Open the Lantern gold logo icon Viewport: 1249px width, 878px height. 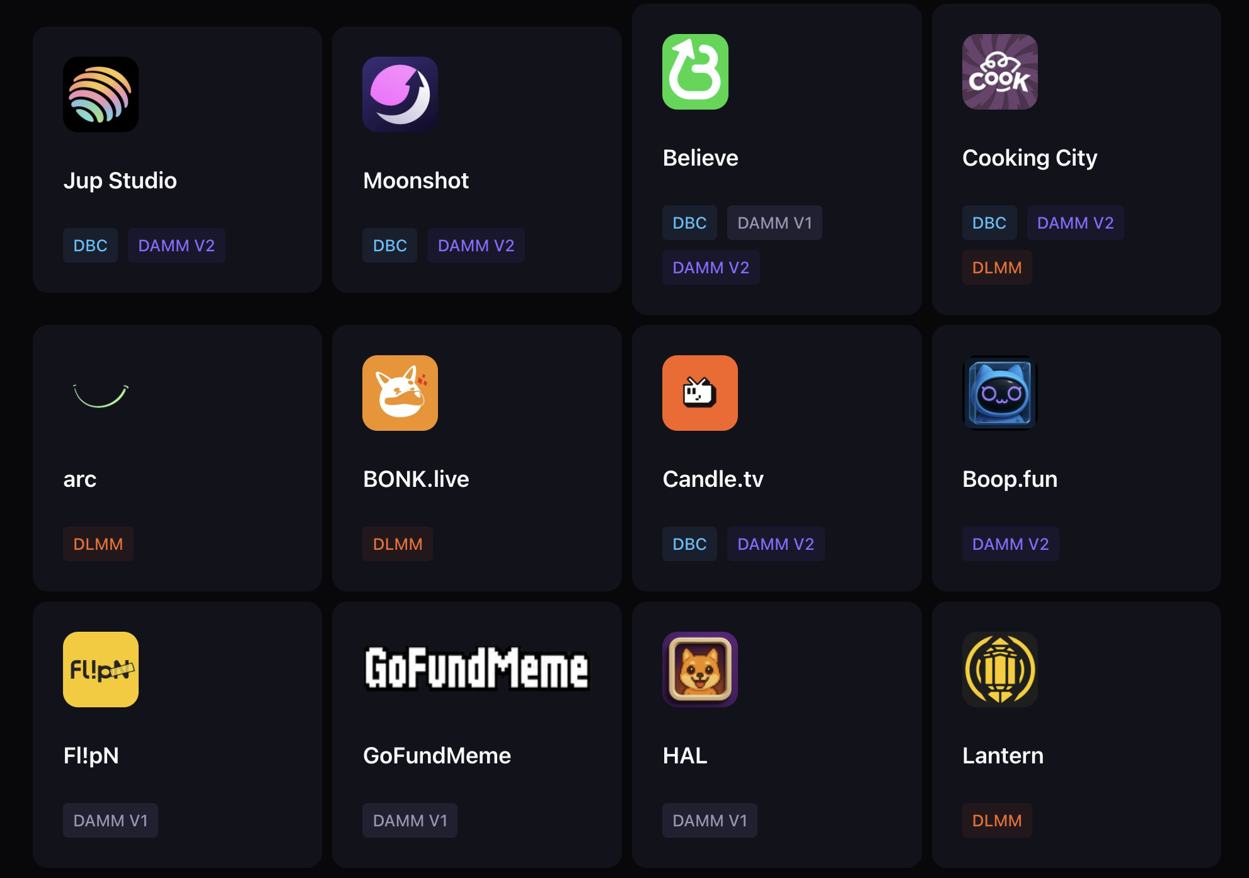click(999, 670)
